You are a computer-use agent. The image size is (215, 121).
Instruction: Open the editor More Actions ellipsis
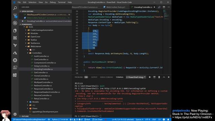[x=169, y=7]
